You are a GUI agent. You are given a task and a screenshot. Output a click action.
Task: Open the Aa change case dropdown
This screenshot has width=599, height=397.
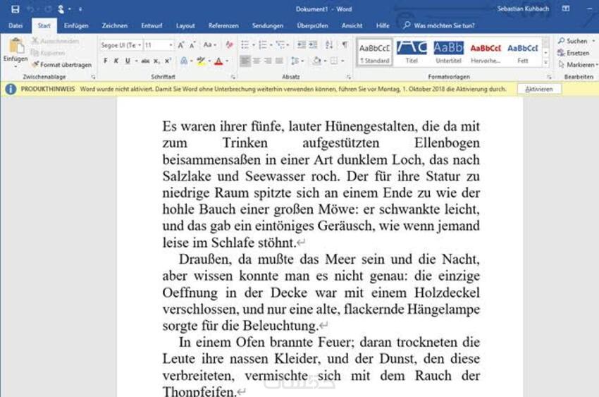[x=210, y=45]
